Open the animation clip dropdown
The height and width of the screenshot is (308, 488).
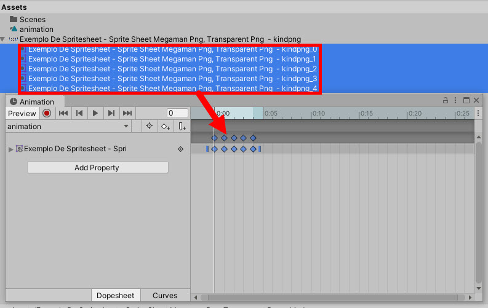click(68, 127)
